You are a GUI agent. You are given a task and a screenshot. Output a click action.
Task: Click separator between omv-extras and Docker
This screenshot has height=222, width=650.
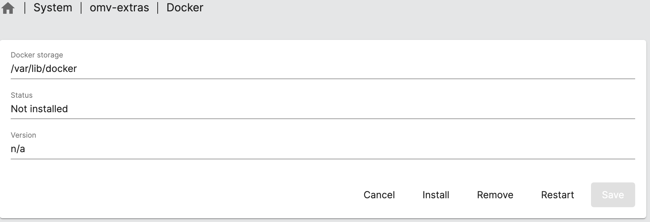(x=158, y=8)
